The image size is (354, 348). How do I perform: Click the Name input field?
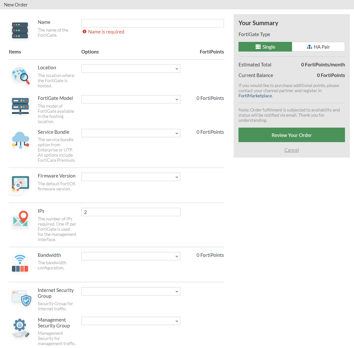(x=152, y=23)
